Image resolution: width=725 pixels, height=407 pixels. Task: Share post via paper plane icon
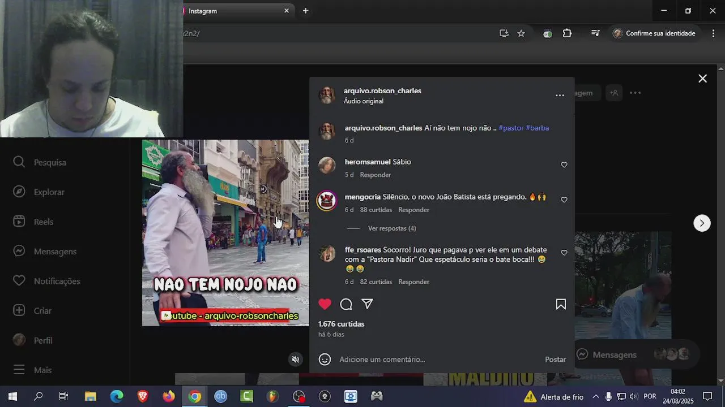coord(367,304)
